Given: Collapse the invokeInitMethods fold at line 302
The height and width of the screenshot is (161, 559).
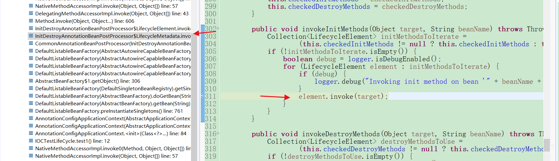Looking at the screenshot, I should [218, 28].
